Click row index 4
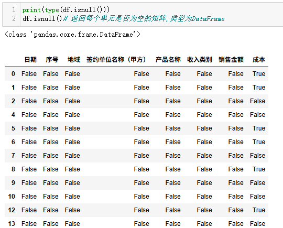This screenshot has width=283, height=228. tap(13, 115)
